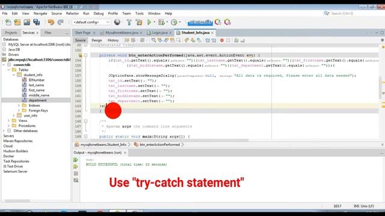
Task: Open the Start Page tab
Action: pyautogui.click(x=83, y=32)
